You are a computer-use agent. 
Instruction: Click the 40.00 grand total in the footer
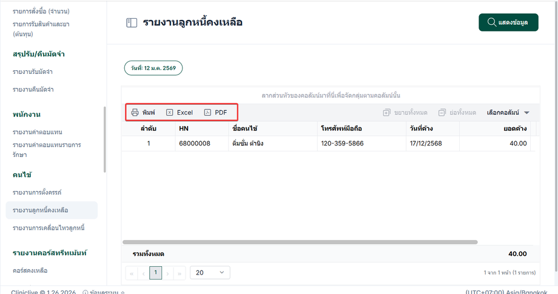tap(517, 254)
